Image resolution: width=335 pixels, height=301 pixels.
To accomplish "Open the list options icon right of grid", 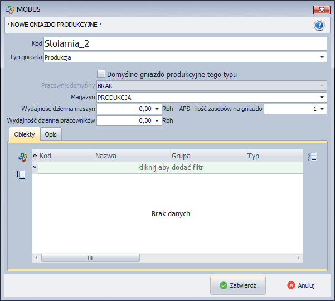I will point(312,157).
